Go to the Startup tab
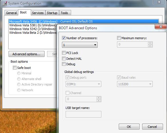167x133 pixels. (x=52, y=13)
